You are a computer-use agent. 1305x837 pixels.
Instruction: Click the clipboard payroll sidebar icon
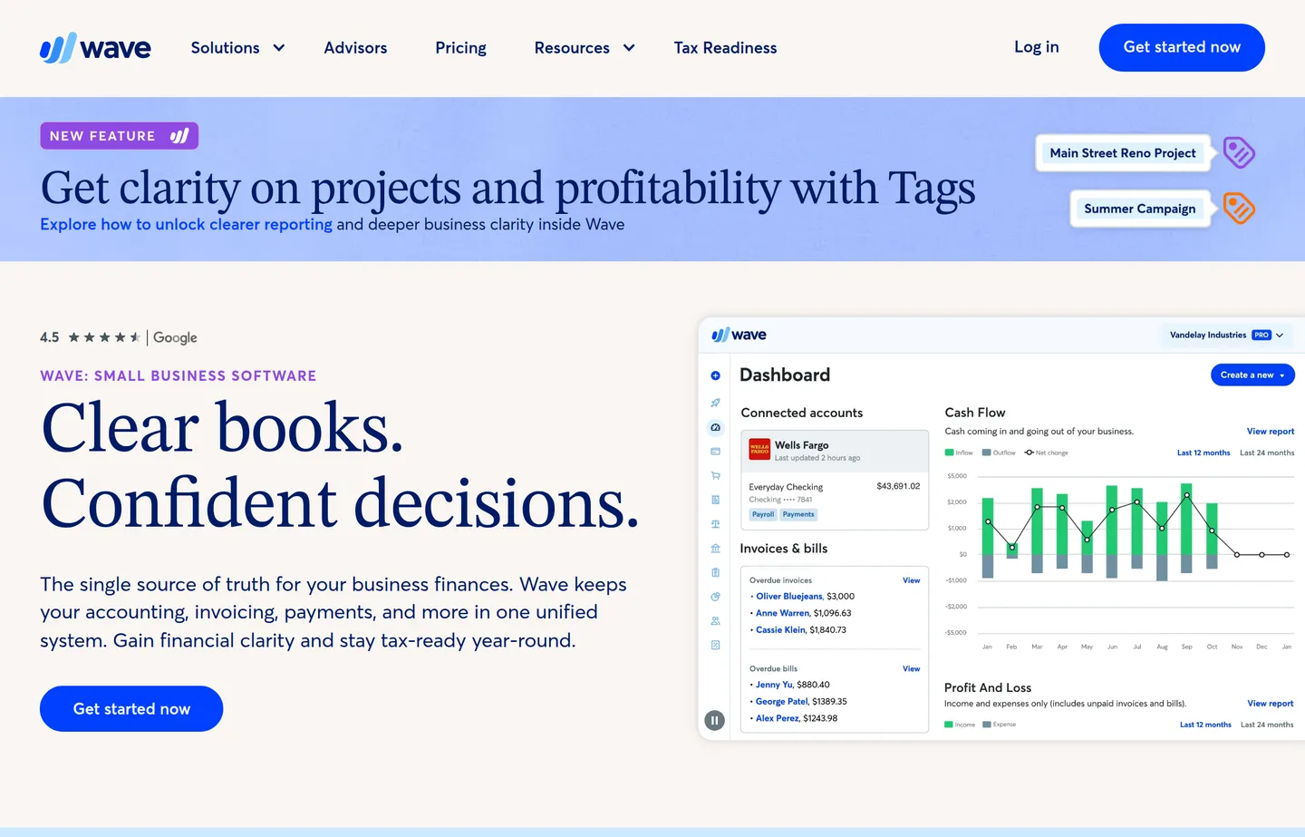pyautogui.click(x=715, y=572)
